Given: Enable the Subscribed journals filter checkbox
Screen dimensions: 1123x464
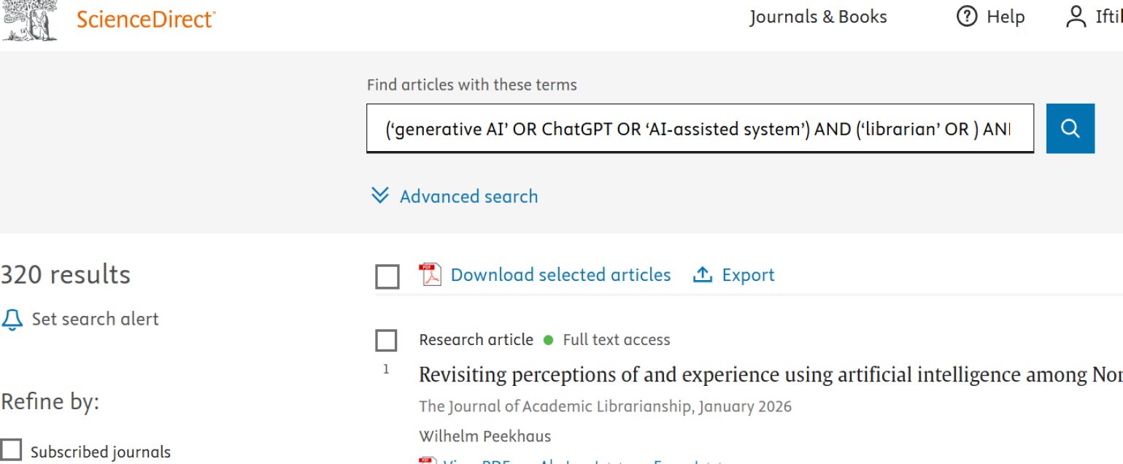Looking at the screenshot, I should [x=11, y=450].
